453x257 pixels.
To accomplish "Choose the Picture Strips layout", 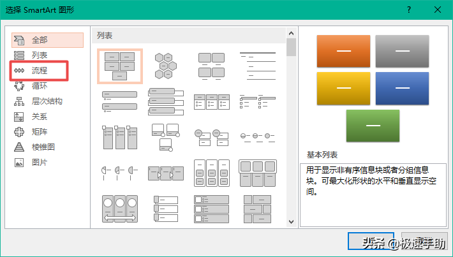I will pyautogui.click(x=165, y=209).
